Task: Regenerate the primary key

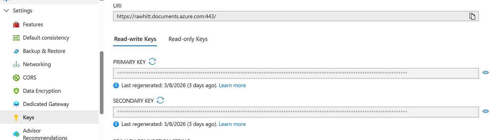Action: (x=152, y=62)
